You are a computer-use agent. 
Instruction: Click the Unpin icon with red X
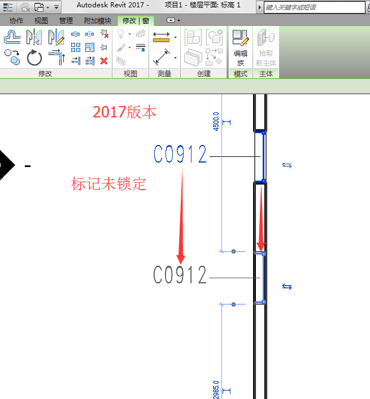point(104,34)
